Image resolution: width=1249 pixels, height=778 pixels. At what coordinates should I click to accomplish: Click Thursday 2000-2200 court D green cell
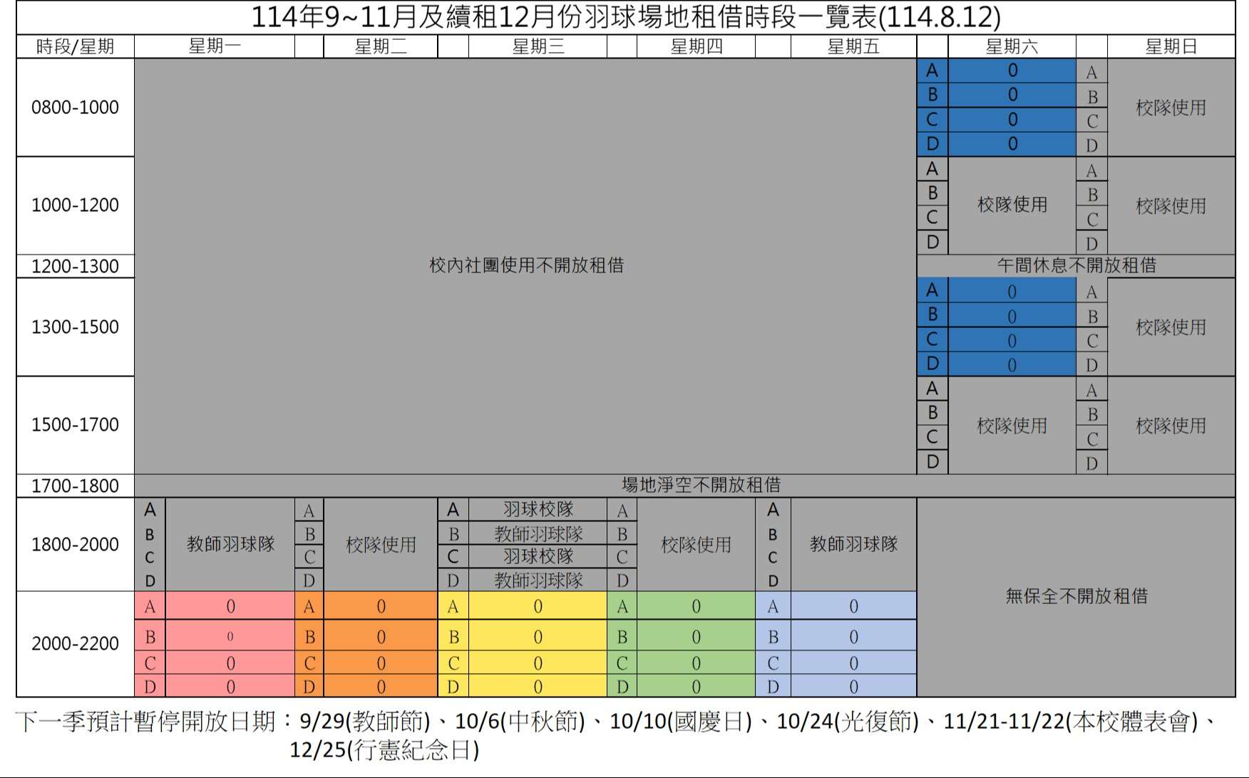tap(696, 687)
